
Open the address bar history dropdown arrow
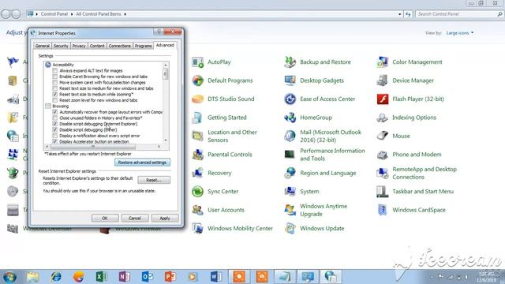point(400,14)
